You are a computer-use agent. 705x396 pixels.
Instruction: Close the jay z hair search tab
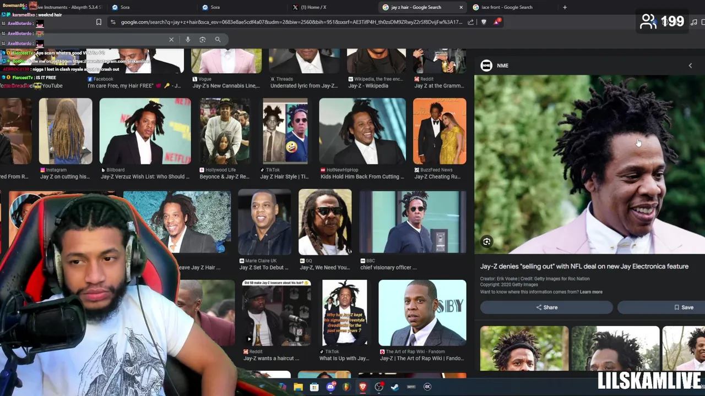(x=461, y=7)
